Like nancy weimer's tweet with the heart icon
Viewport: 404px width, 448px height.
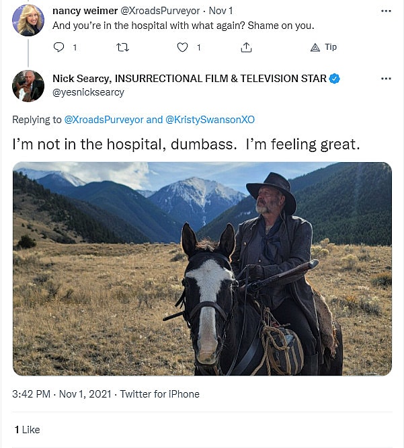coord(183,47)
